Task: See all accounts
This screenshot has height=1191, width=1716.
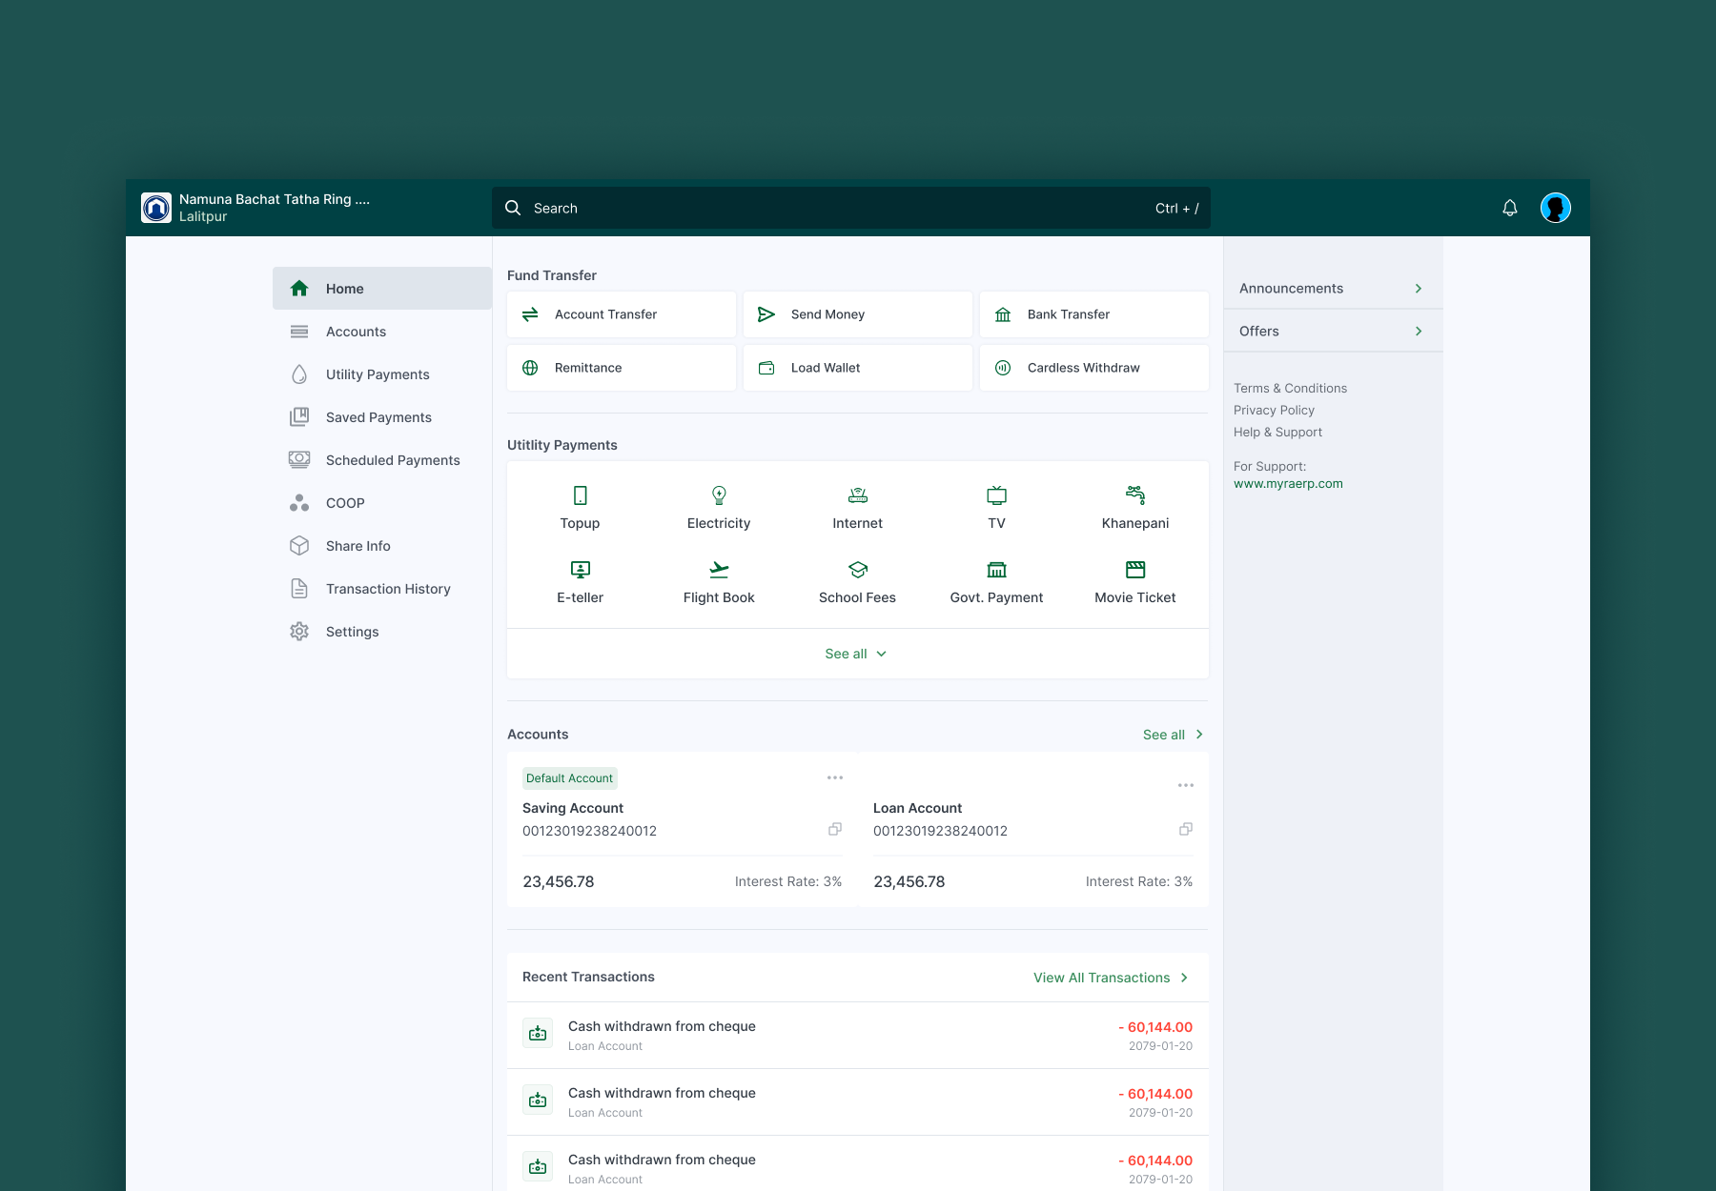Action: [x=1174, y=735]
